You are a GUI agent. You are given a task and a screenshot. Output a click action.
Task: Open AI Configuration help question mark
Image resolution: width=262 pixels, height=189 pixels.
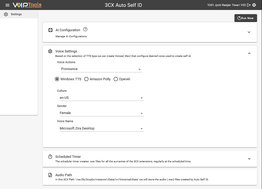click(x=85, y=29)
